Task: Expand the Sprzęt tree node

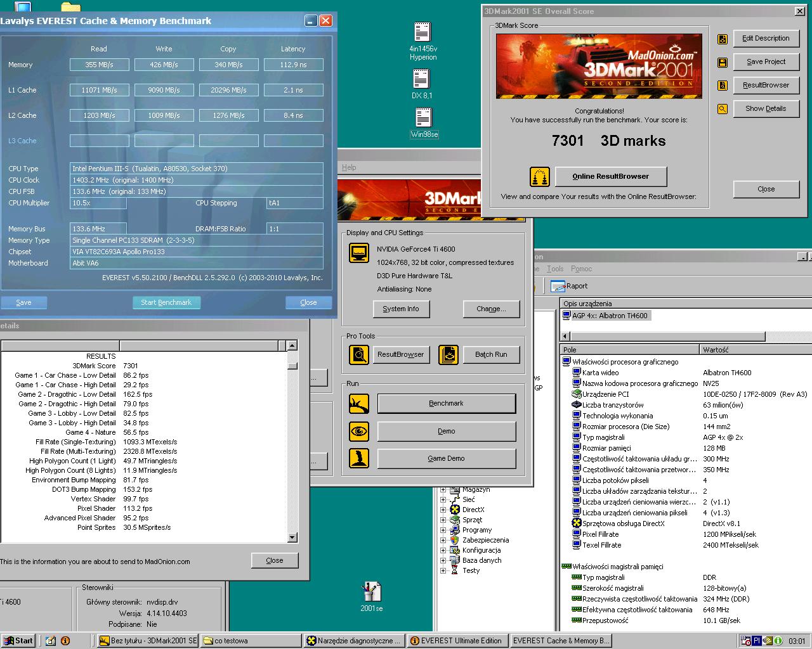Action: pos(443,520)
